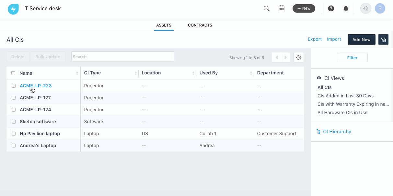Click the Department column header
This screenshot has width=393, height=196.
[270, 73]
